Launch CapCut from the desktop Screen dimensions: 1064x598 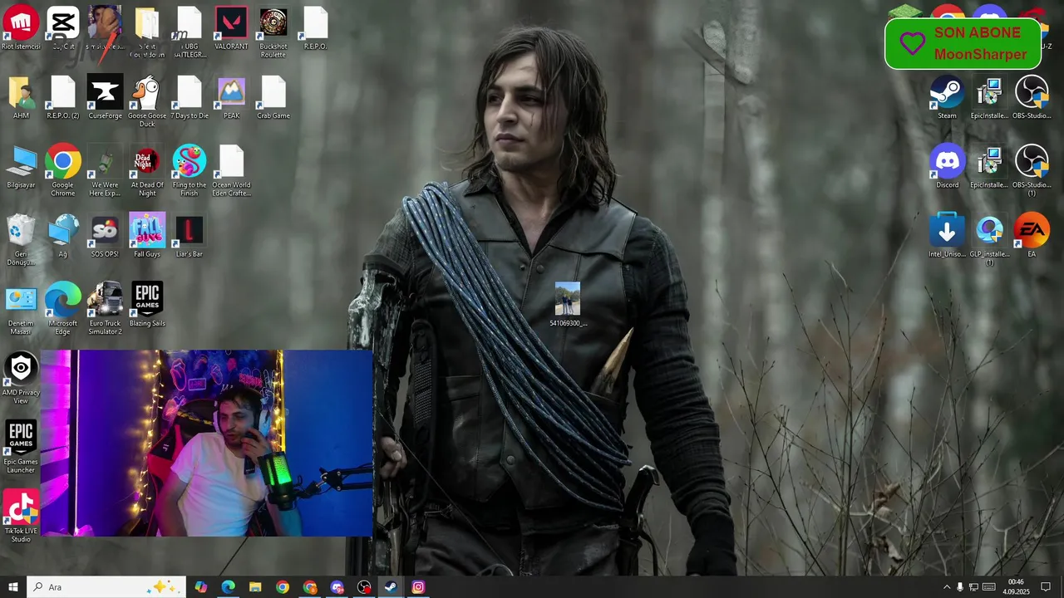point(63,23)
